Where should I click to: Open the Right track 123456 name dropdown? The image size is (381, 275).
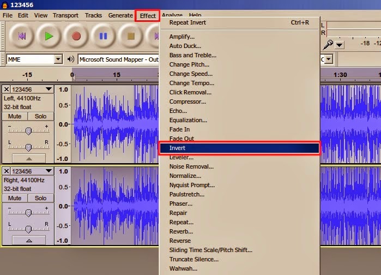click(x=32, y=171)
